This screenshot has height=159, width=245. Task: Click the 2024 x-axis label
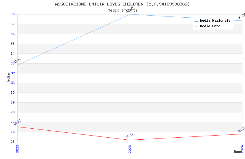point(242,149)
